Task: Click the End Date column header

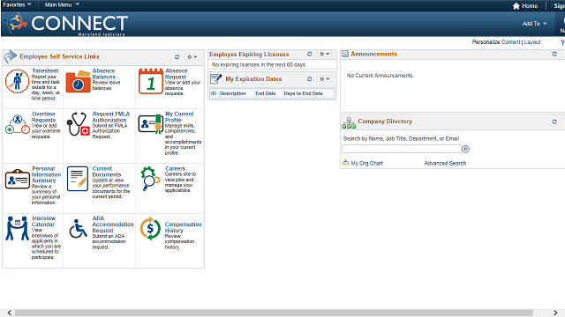Action: (x=266, y=93)
